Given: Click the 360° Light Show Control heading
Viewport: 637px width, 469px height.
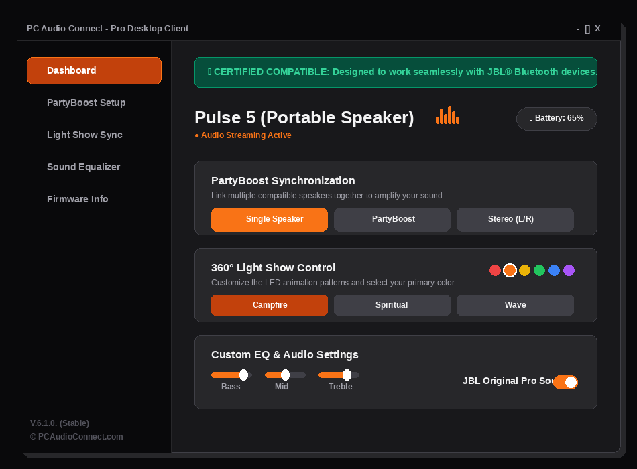Looking at the screenshot, I should click(x=274, y=268).
